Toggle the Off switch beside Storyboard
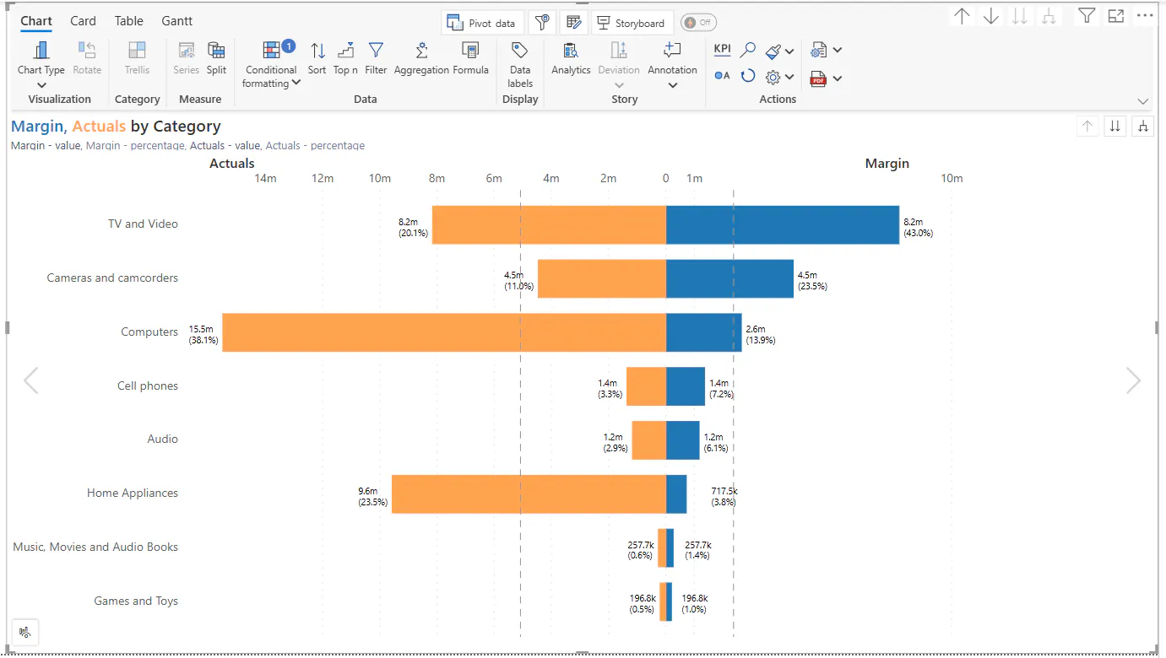The image size is (1166, 658). [x=698, y=23]
